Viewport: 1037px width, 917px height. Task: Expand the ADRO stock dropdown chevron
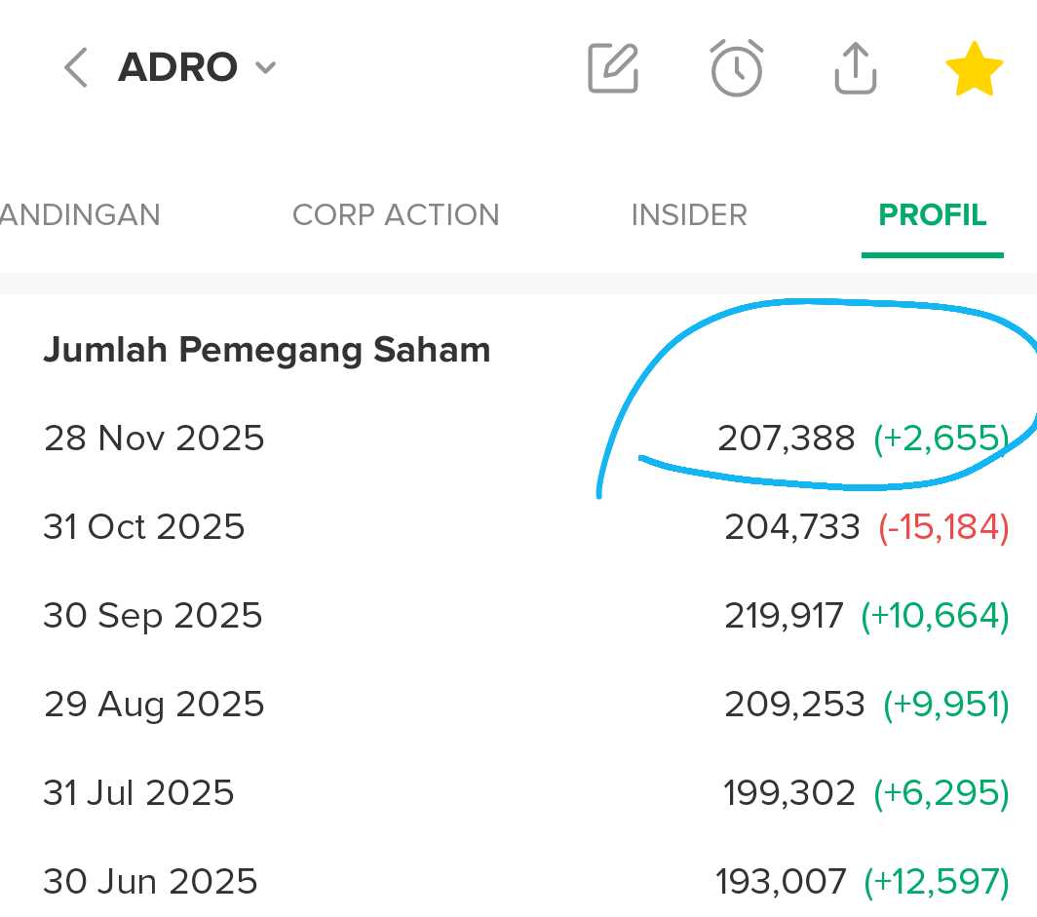coord(265,68)
